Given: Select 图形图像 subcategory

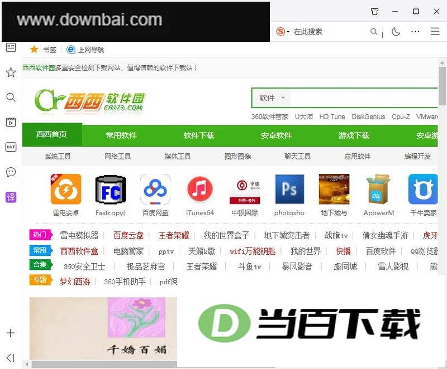Looking at the screenshot, I should (x=237, y=157).
